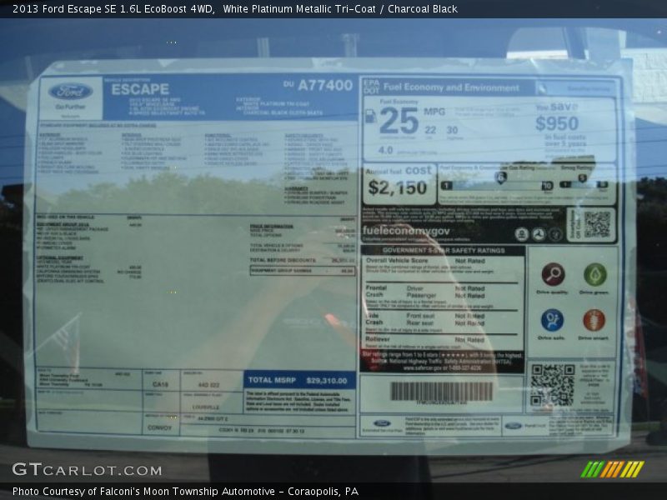This screenshot has height=500, width=667.
Task: Click the fueleconomy.gov text
Action: pyautogui.click(x=406, y=231)
